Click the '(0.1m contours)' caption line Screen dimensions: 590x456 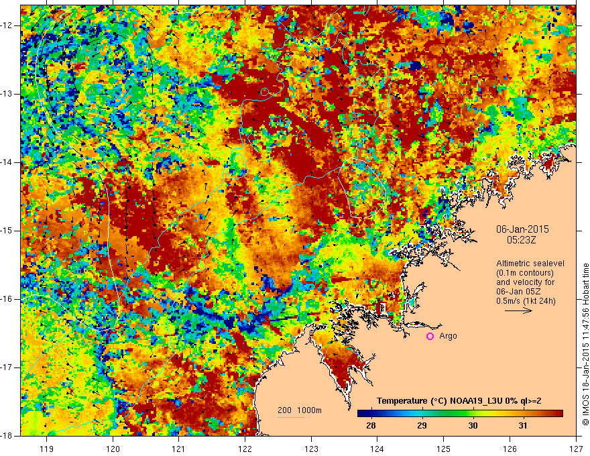(x=525, y=273)
